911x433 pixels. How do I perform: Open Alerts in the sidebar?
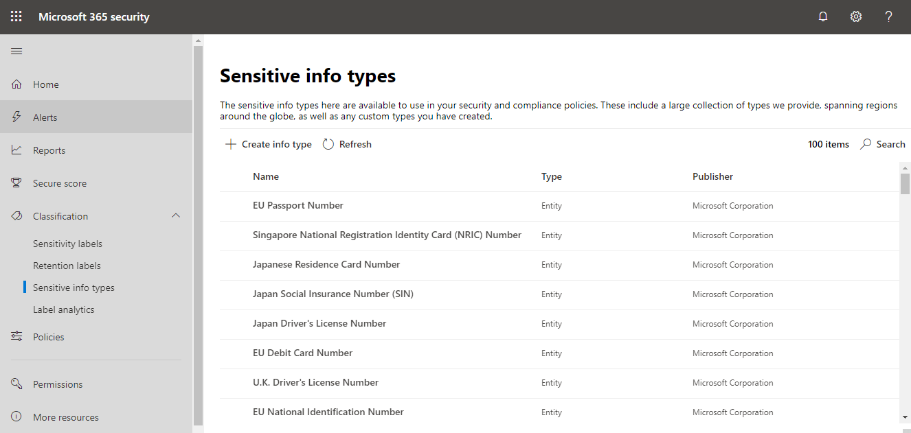click(x=96, y=117)
